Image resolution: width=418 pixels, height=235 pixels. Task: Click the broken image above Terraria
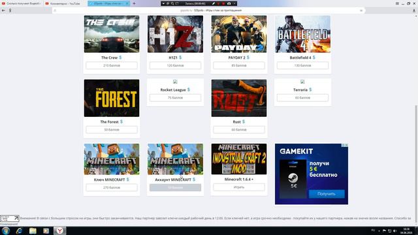tap(302, 82)
